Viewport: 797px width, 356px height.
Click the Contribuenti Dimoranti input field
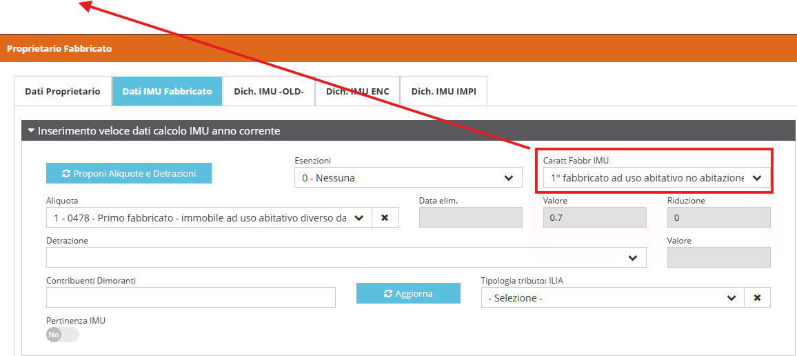click(190, 297)
